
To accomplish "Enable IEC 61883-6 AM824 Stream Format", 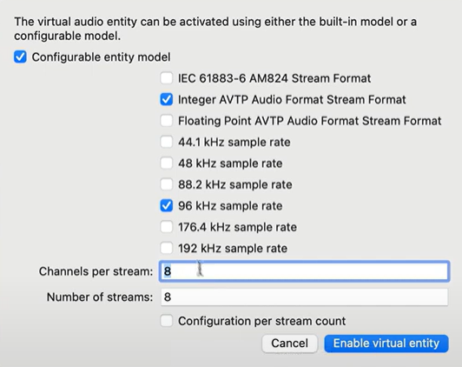I will (167, 78).
